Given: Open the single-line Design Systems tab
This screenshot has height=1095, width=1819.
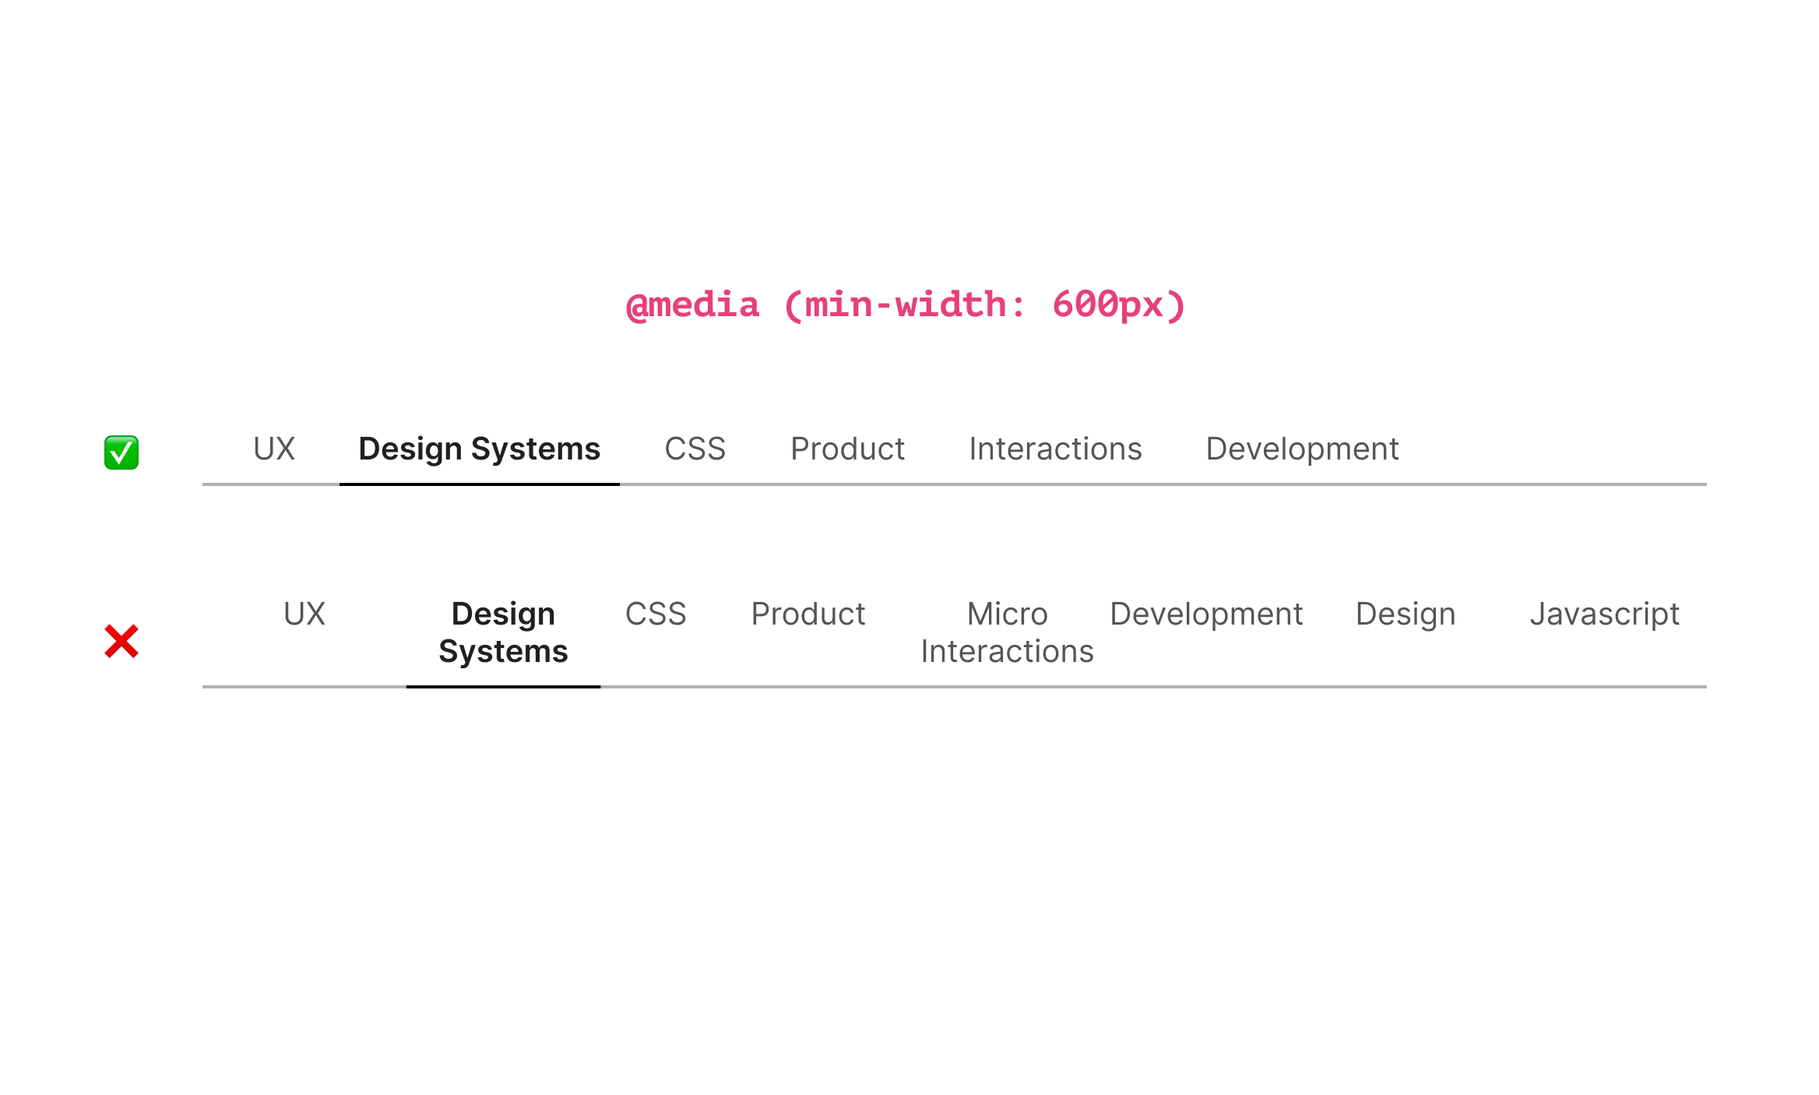Looking at the screenshot, I should click(x=479, y=449).
